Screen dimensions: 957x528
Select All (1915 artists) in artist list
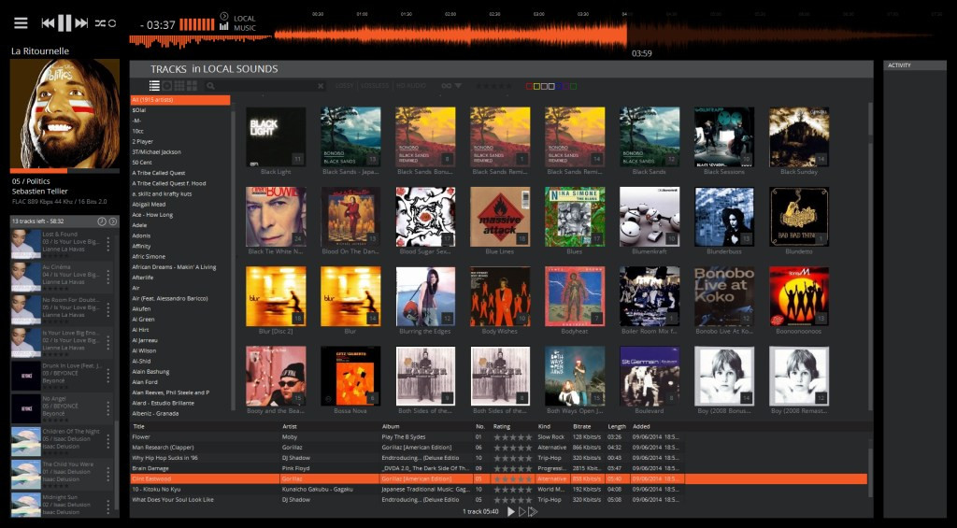(x=180, y=99)
